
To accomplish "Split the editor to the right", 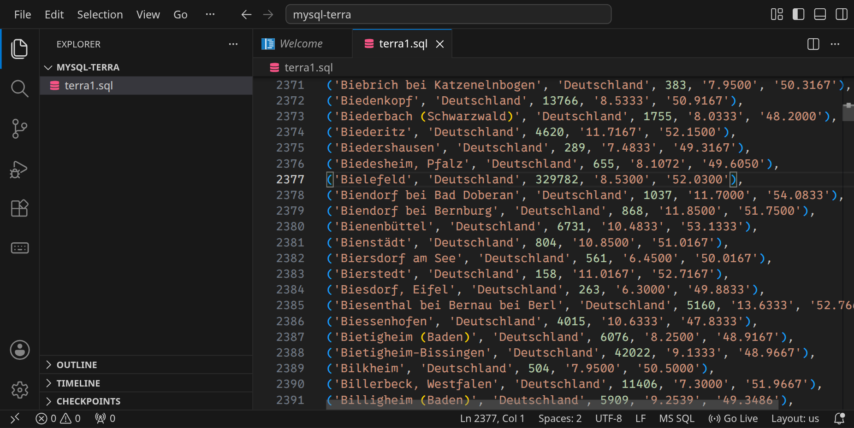I will click(813, 44).
